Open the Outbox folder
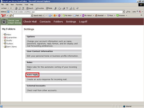This screenshot has height=108, width=144. [8, 43]
